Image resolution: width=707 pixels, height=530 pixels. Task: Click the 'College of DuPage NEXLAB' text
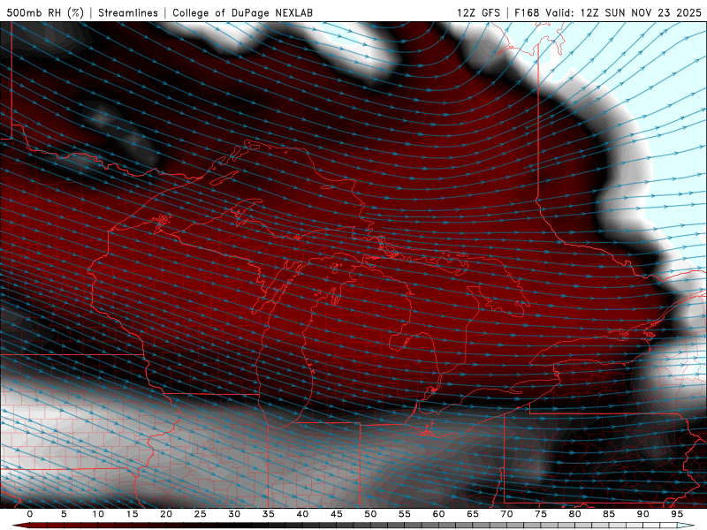coord(242,12)
